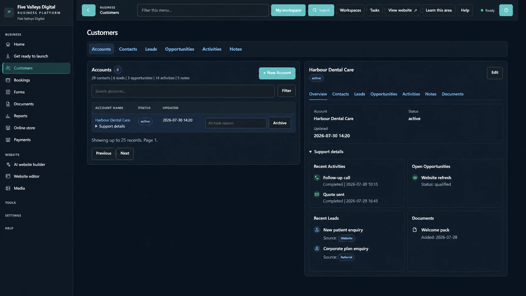Focus the Search accounts field
The height and width of the screenshot is (296, 526).
click(x=183, y=91)
